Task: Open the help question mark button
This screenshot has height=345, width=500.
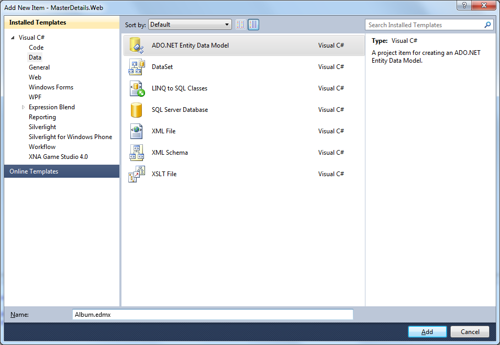Action: coord(464,5)
